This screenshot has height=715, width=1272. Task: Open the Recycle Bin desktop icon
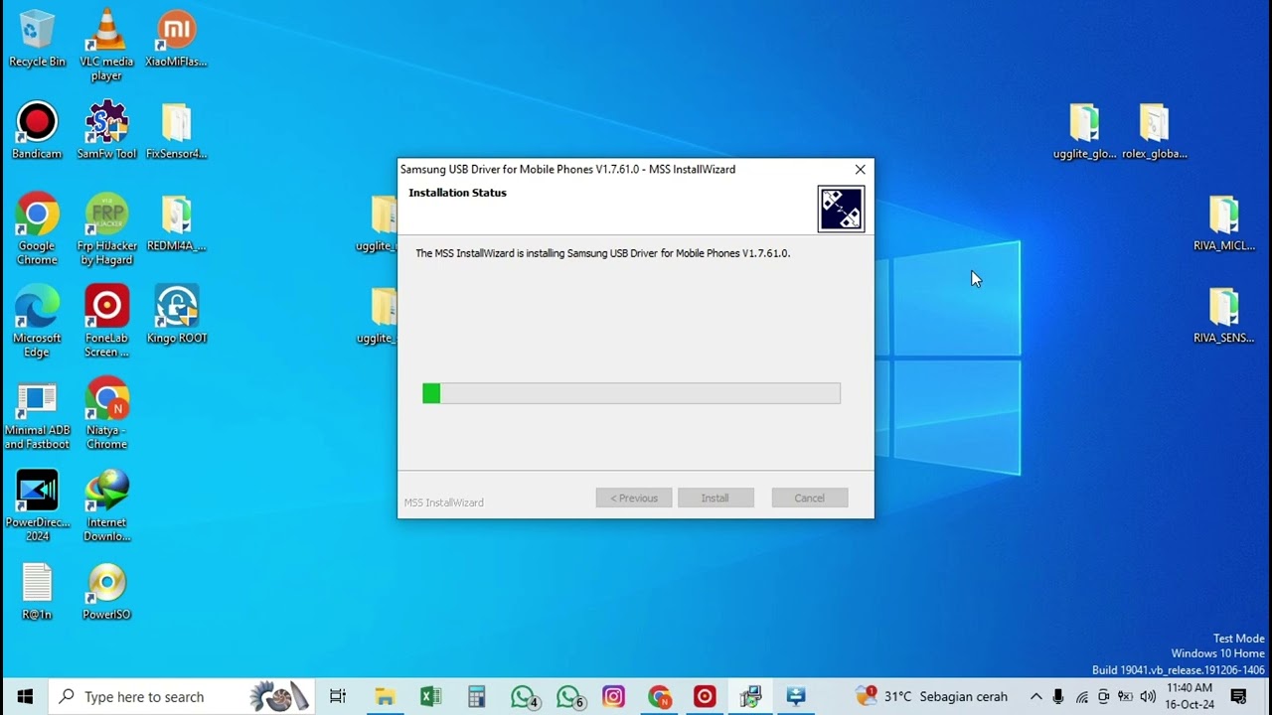[37, 38]
